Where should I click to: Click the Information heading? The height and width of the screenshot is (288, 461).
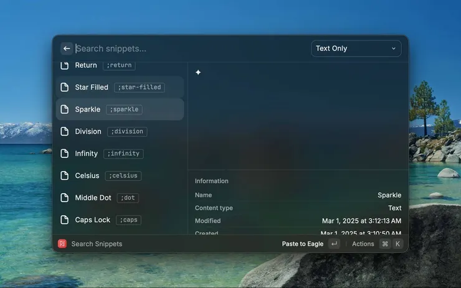click(211, 181)
